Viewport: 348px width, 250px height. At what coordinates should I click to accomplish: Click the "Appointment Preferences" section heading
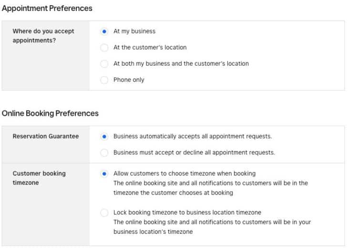tap(47, 8)
